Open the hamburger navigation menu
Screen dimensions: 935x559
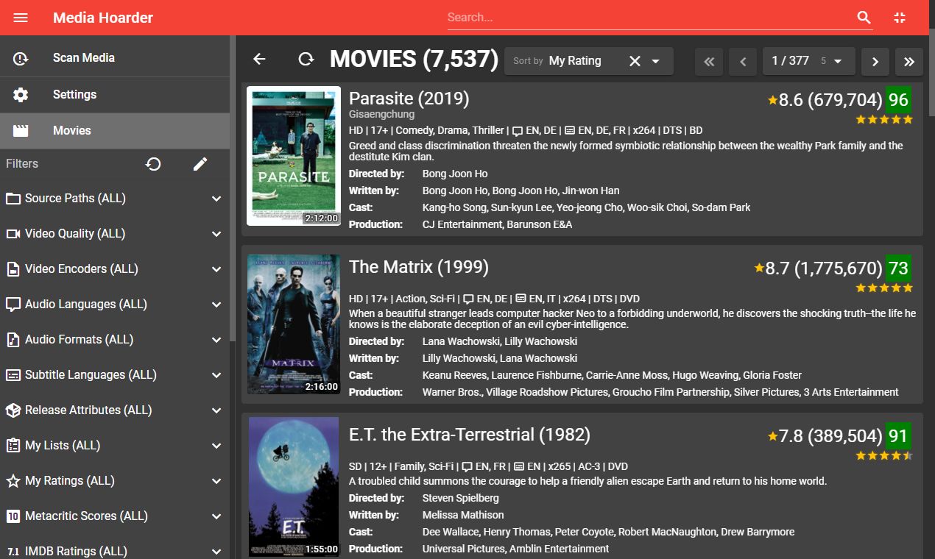pos(20,18)
